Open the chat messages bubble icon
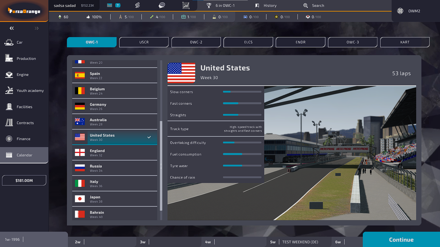The height and width of the screenshot is (247, 440). 161,5
